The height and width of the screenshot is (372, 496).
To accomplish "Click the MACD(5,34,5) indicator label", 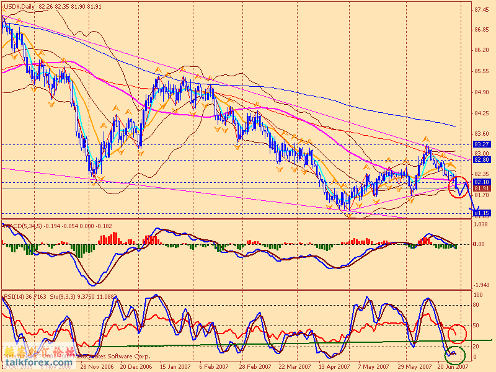I will tap(26, 226).
